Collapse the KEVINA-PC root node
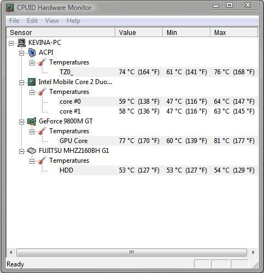Screen dimensions: 264x273 (x=11, y=43)
